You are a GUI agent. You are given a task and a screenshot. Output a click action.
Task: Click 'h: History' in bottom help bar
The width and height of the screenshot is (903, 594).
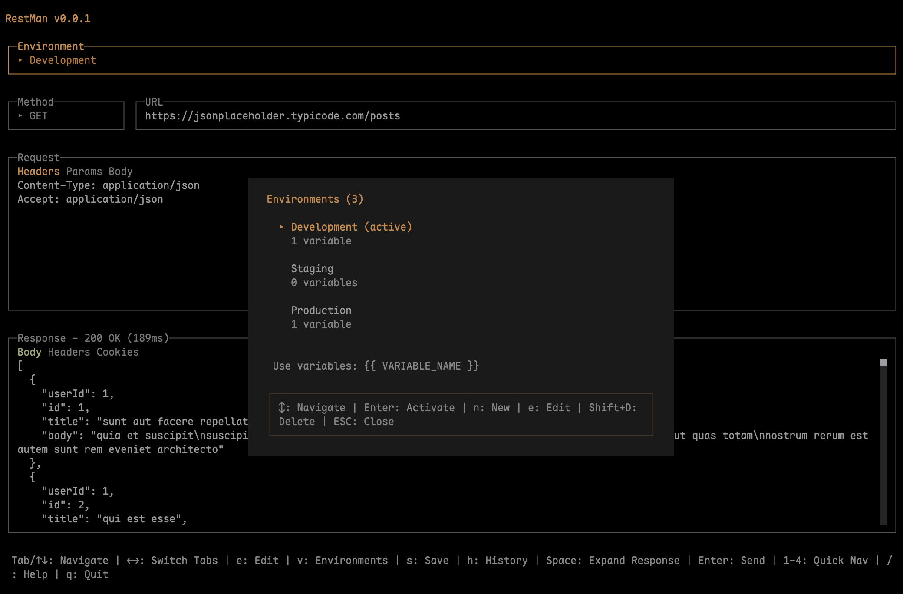click(497, 561)
